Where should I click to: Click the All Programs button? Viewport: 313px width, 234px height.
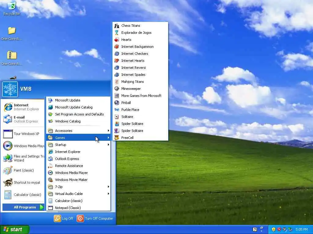pos(23,207)
